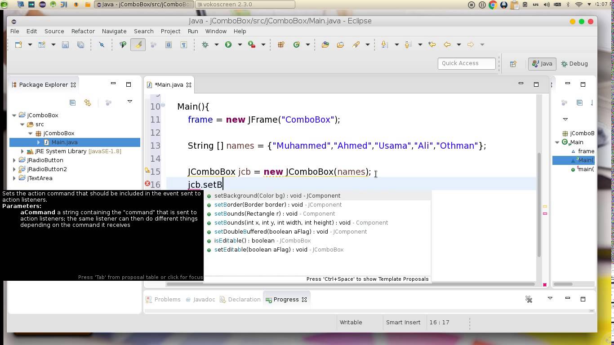The height and width of the screenshot is (345, 614).
Task: Open the Run button dropdown arrow
Action: pos(240,44)
